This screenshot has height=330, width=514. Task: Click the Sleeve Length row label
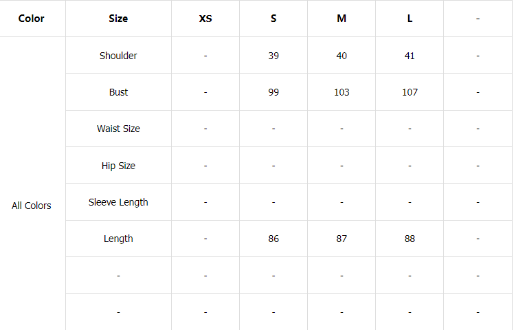[x=118, y=202]
